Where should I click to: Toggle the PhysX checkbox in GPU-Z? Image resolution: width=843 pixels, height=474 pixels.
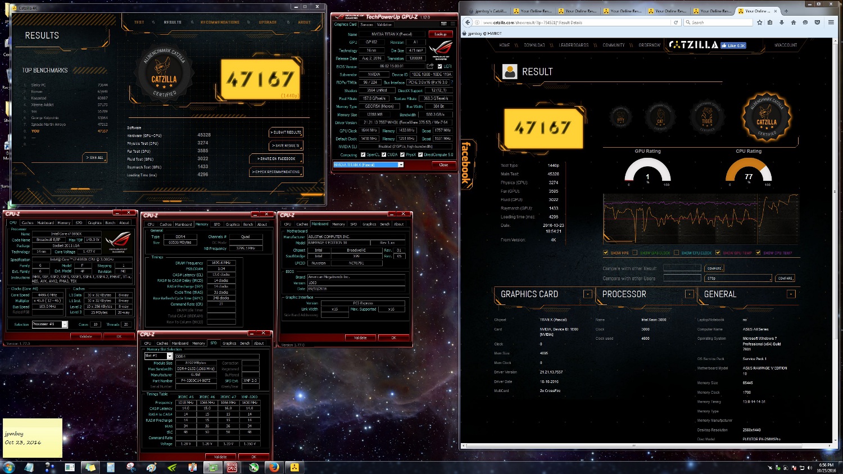coord(402,154)
